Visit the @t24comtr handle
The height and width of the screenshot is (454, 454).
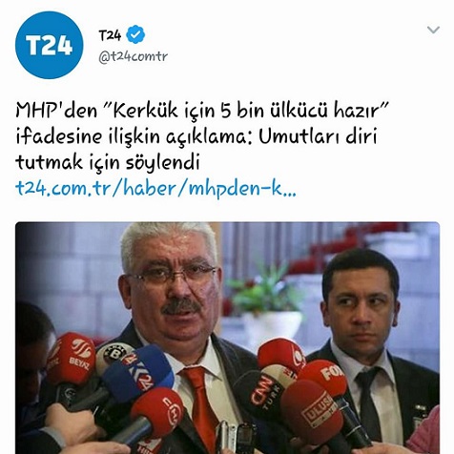point(134,57)
